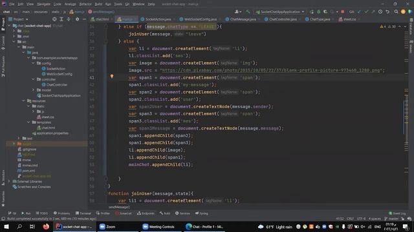
Task: Open the File menu
Action: coord(12,4)
